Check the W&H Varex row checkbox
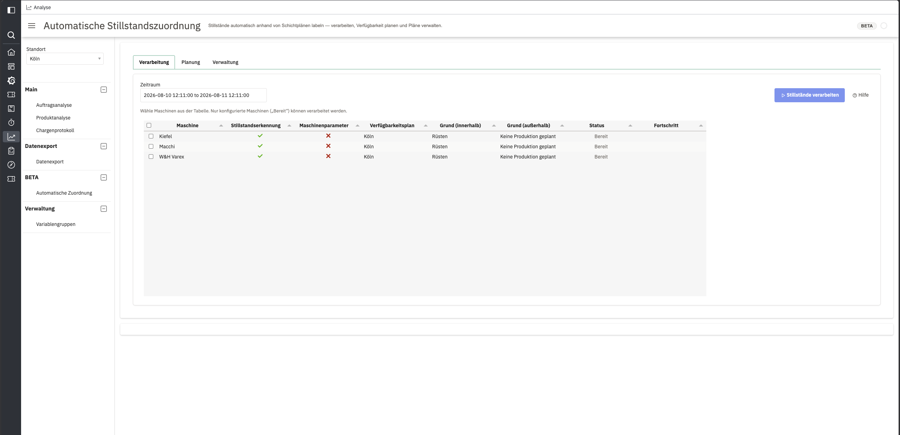Viewport: 900px width, 435px height. (151, 157)
